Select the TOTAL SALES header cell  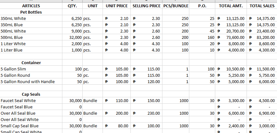(x=262, y=6)
